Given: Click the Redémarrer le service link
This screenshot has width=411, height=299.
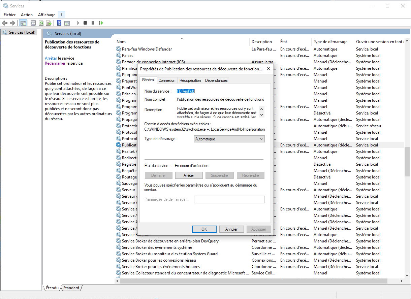Looking at the screenshot, I should (x=55, y=63).
